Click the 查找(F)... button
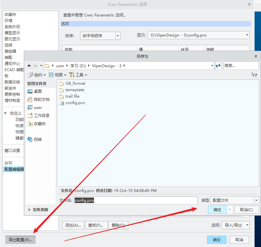The width and height of the screenshot is (261, 247). coord(96,225)
